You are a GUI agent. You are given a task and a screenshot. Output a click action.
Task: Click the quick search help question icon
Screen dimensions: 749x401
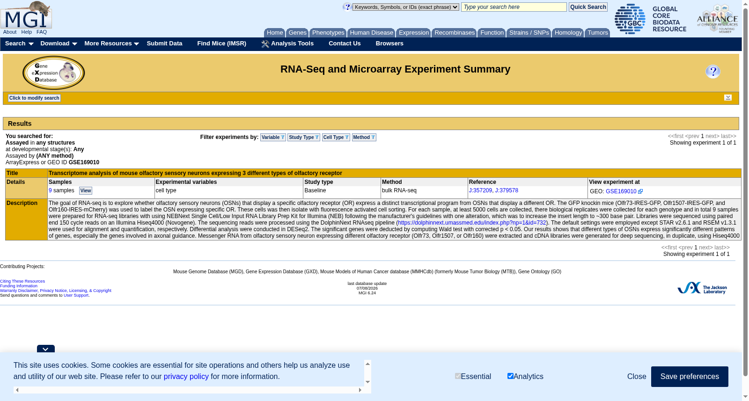coord(347,7)
